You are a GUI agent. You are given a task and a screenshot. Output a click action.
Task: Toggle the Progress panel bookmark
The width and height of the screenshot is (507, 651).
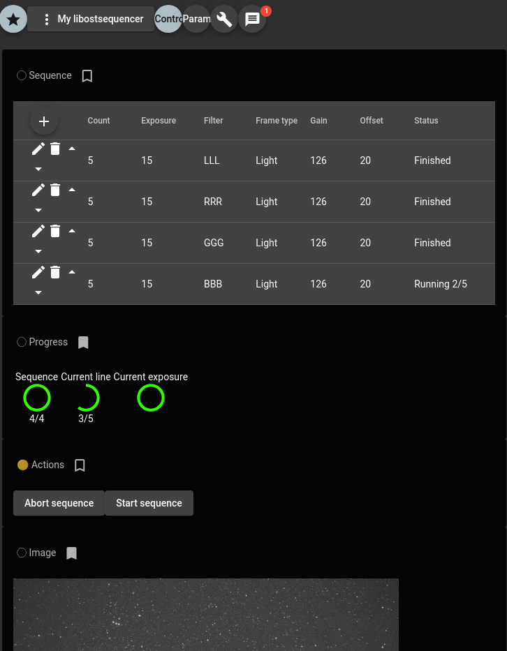pyautogui.click(x=83, y=343)
